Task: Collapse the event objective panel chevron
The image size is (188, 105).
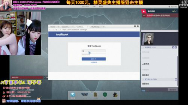Action: pos(176,11)
